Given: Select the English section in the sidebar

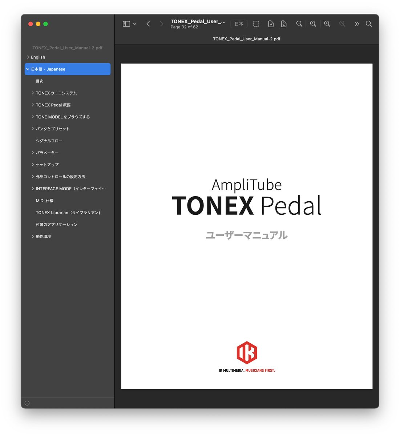Looking at the screenshot, I should click(x=37, y=57).
